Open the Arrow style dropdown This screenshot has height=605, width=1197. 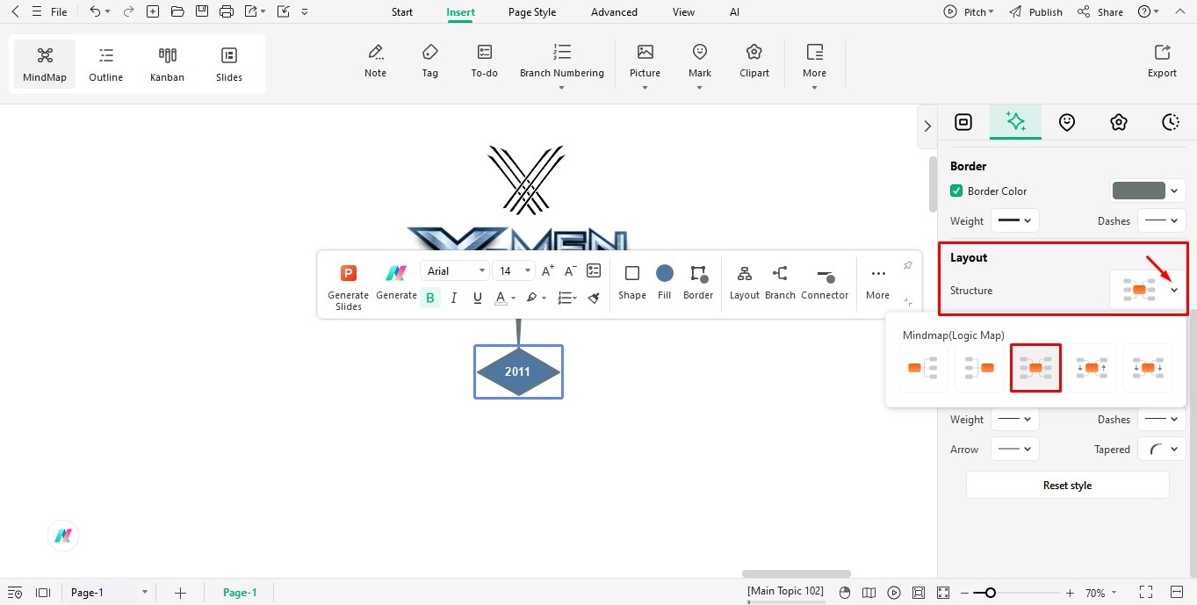[1015, 449]
